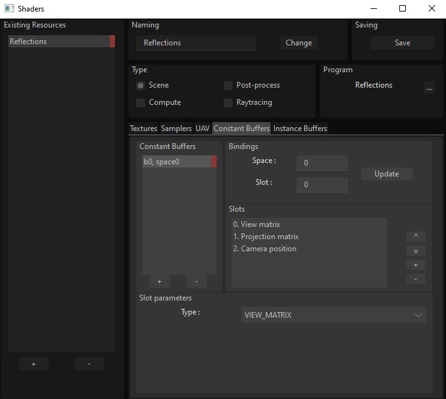Save the shader resource
446x399 pixels.
[x=402, y=43]
